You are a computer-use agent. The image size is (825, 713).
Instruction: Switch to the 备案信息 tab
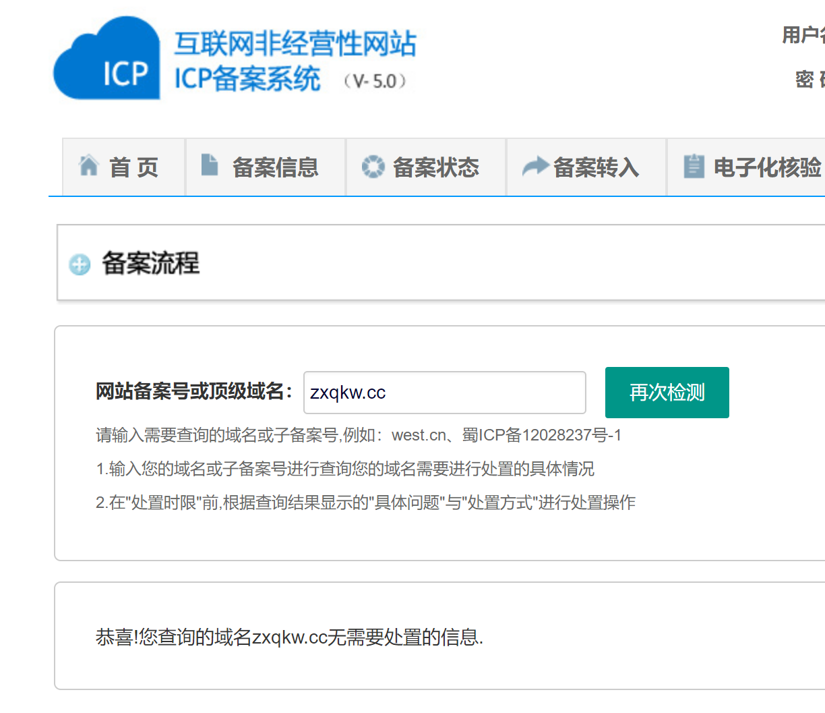(275, 167)
